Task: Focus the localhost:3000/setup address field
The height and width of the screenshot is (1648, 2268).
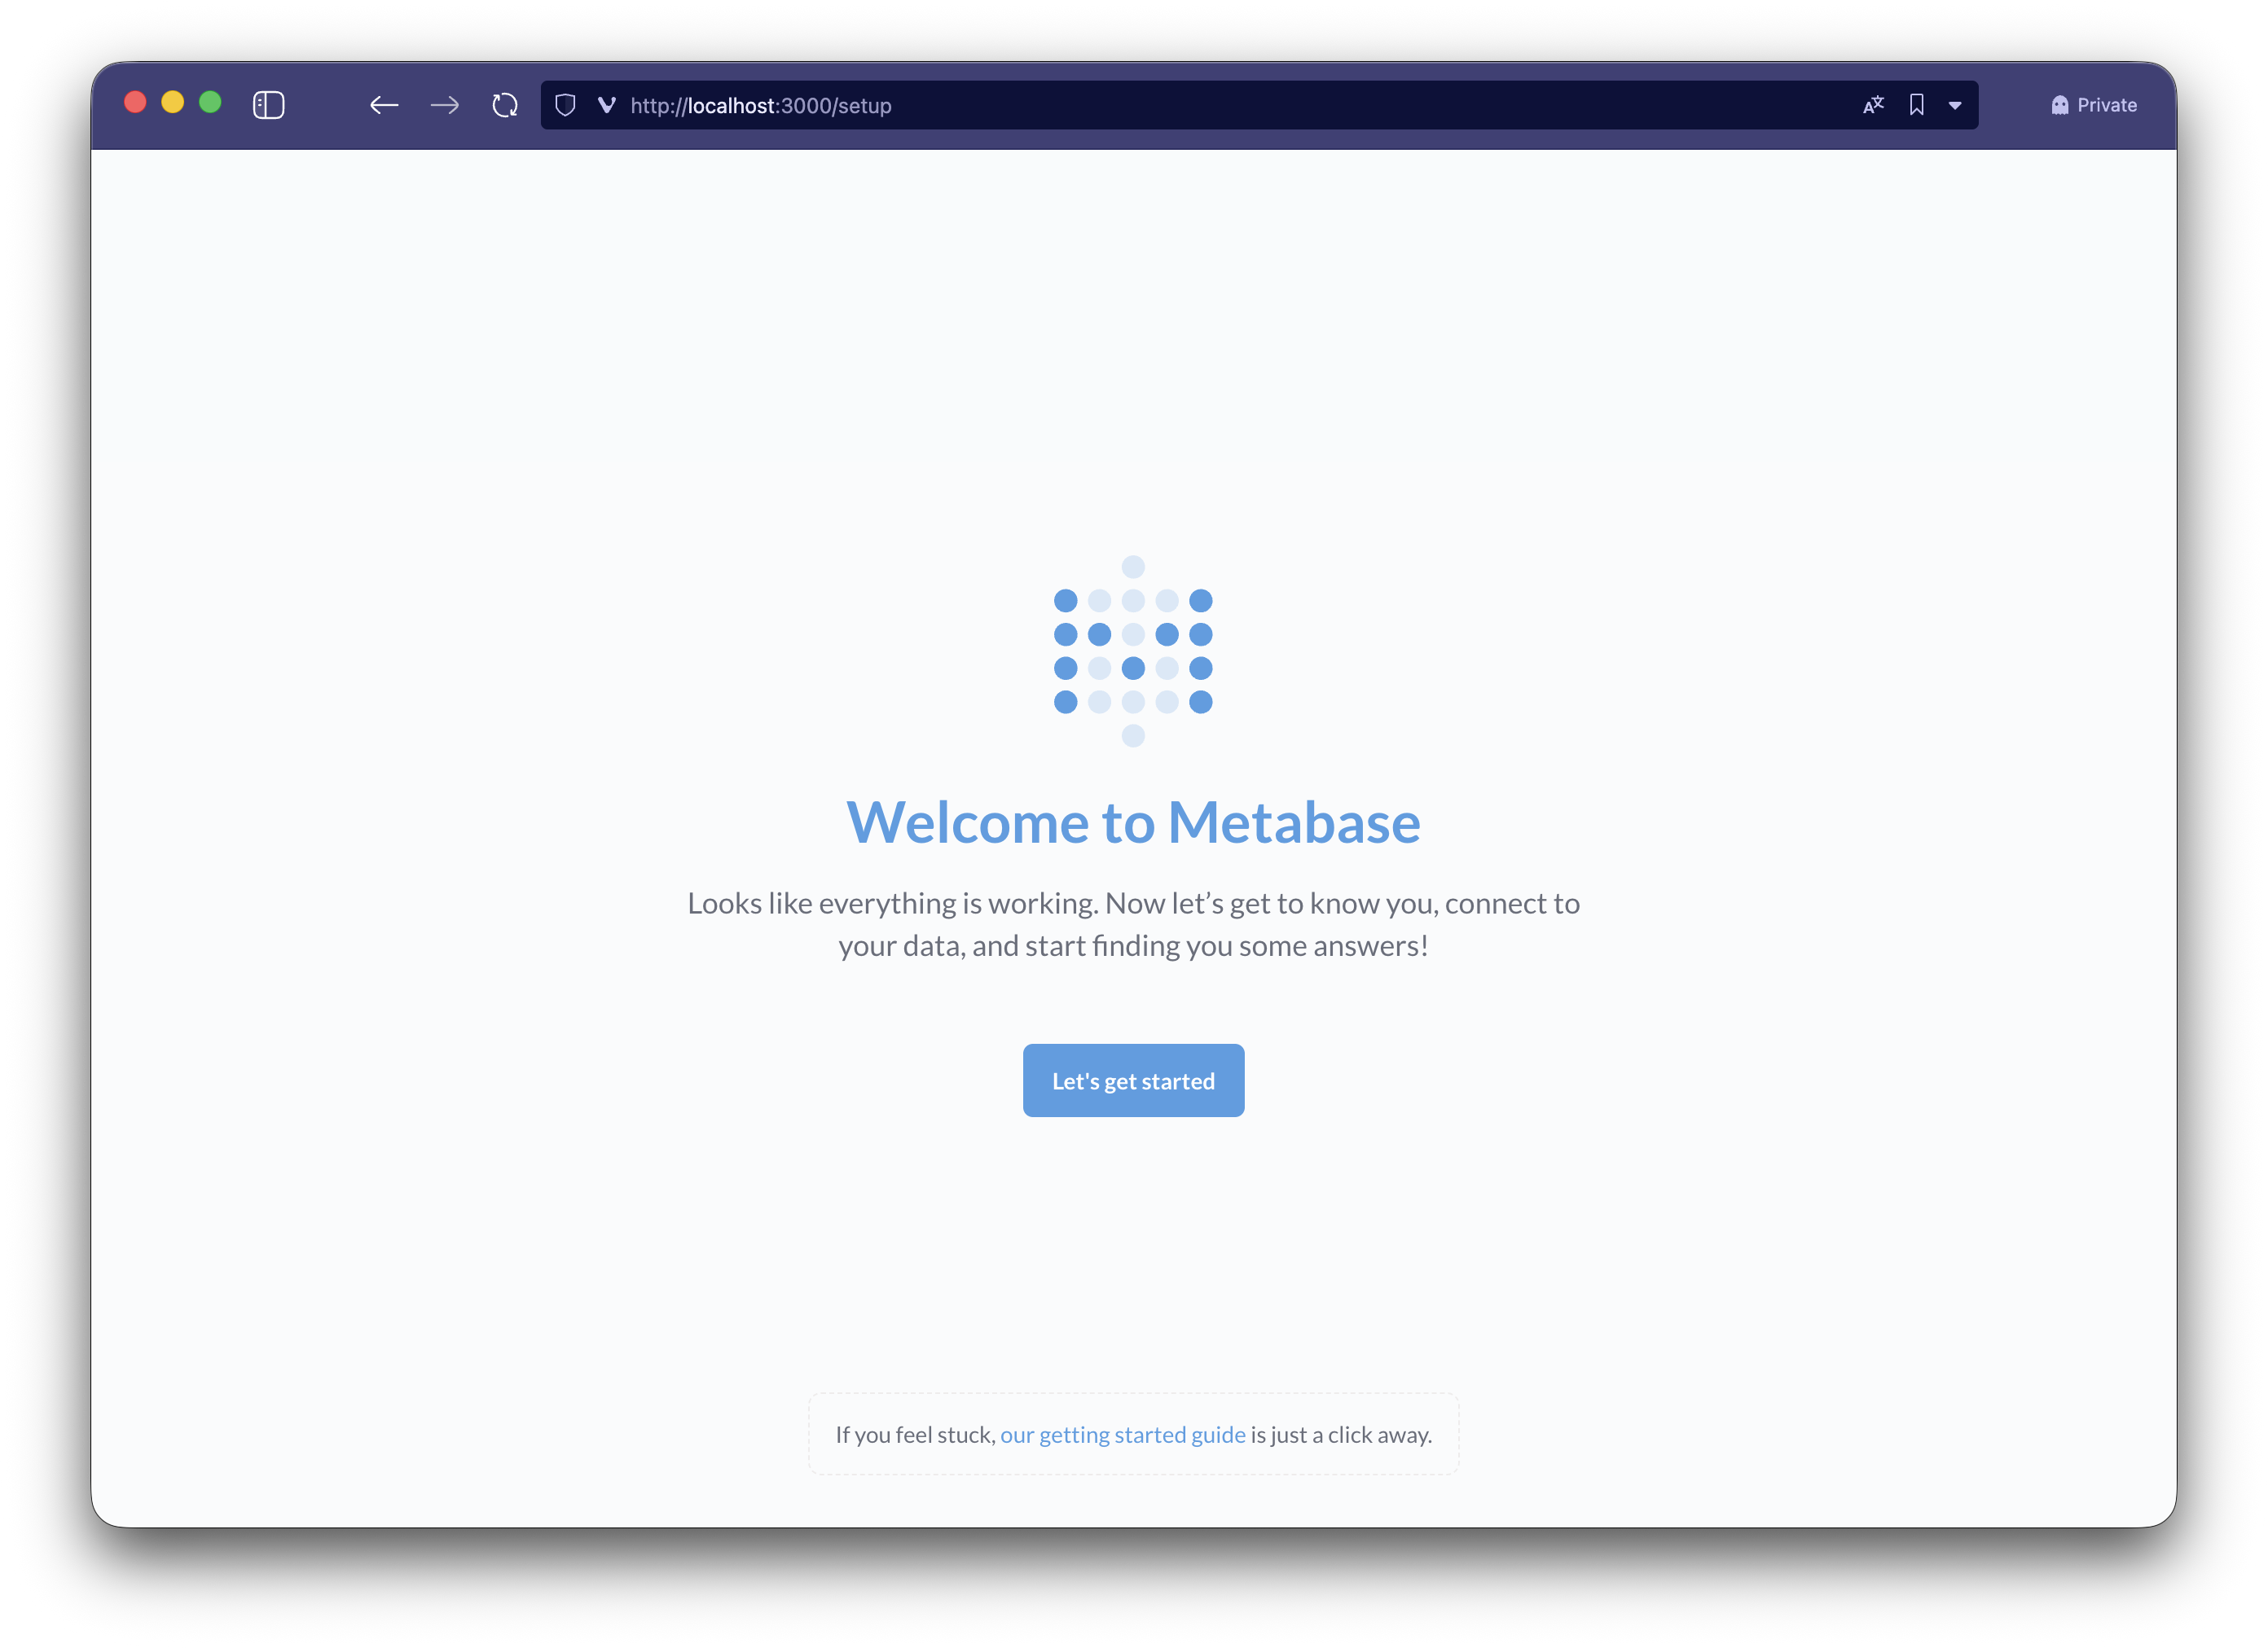Action: (1100, 105)
